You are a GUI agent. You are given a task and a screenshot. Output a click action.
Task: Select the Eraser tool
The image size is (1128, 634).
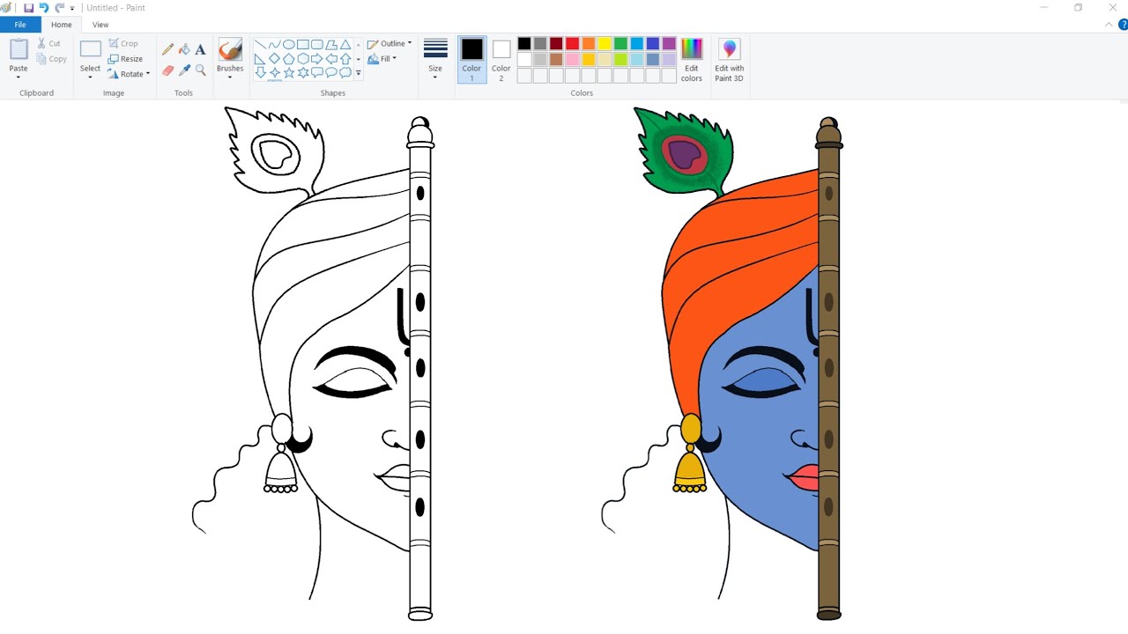167,70
